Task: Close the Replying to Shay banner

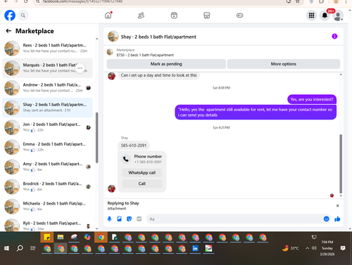Action: coord(337,206)
